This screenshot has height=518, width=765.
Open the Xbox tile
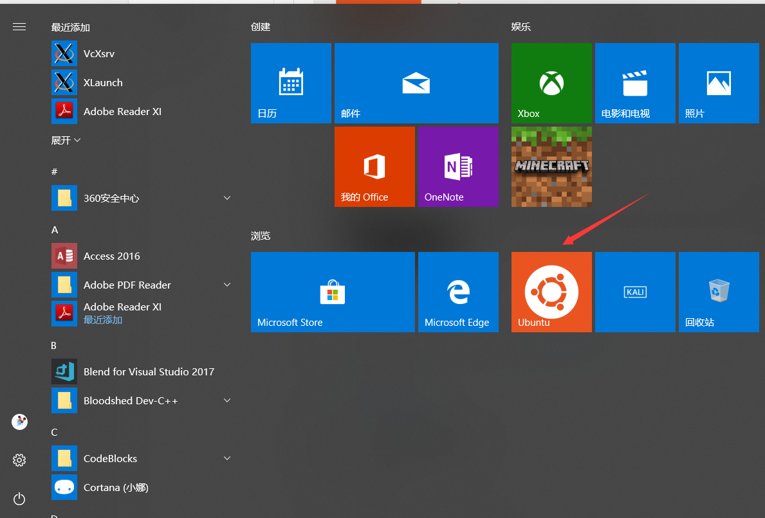click(x=551, y=83)
